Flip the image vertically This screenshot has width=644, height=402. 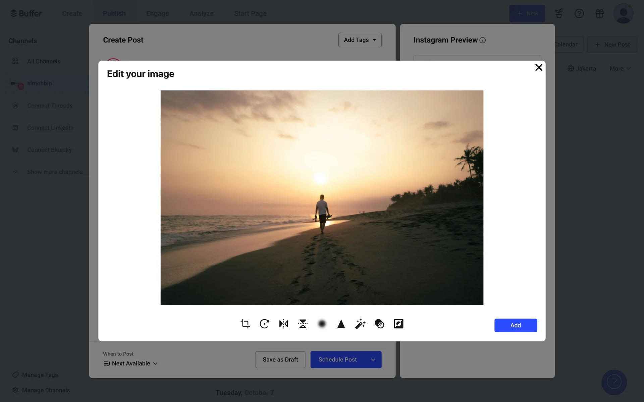pos(303,324)
